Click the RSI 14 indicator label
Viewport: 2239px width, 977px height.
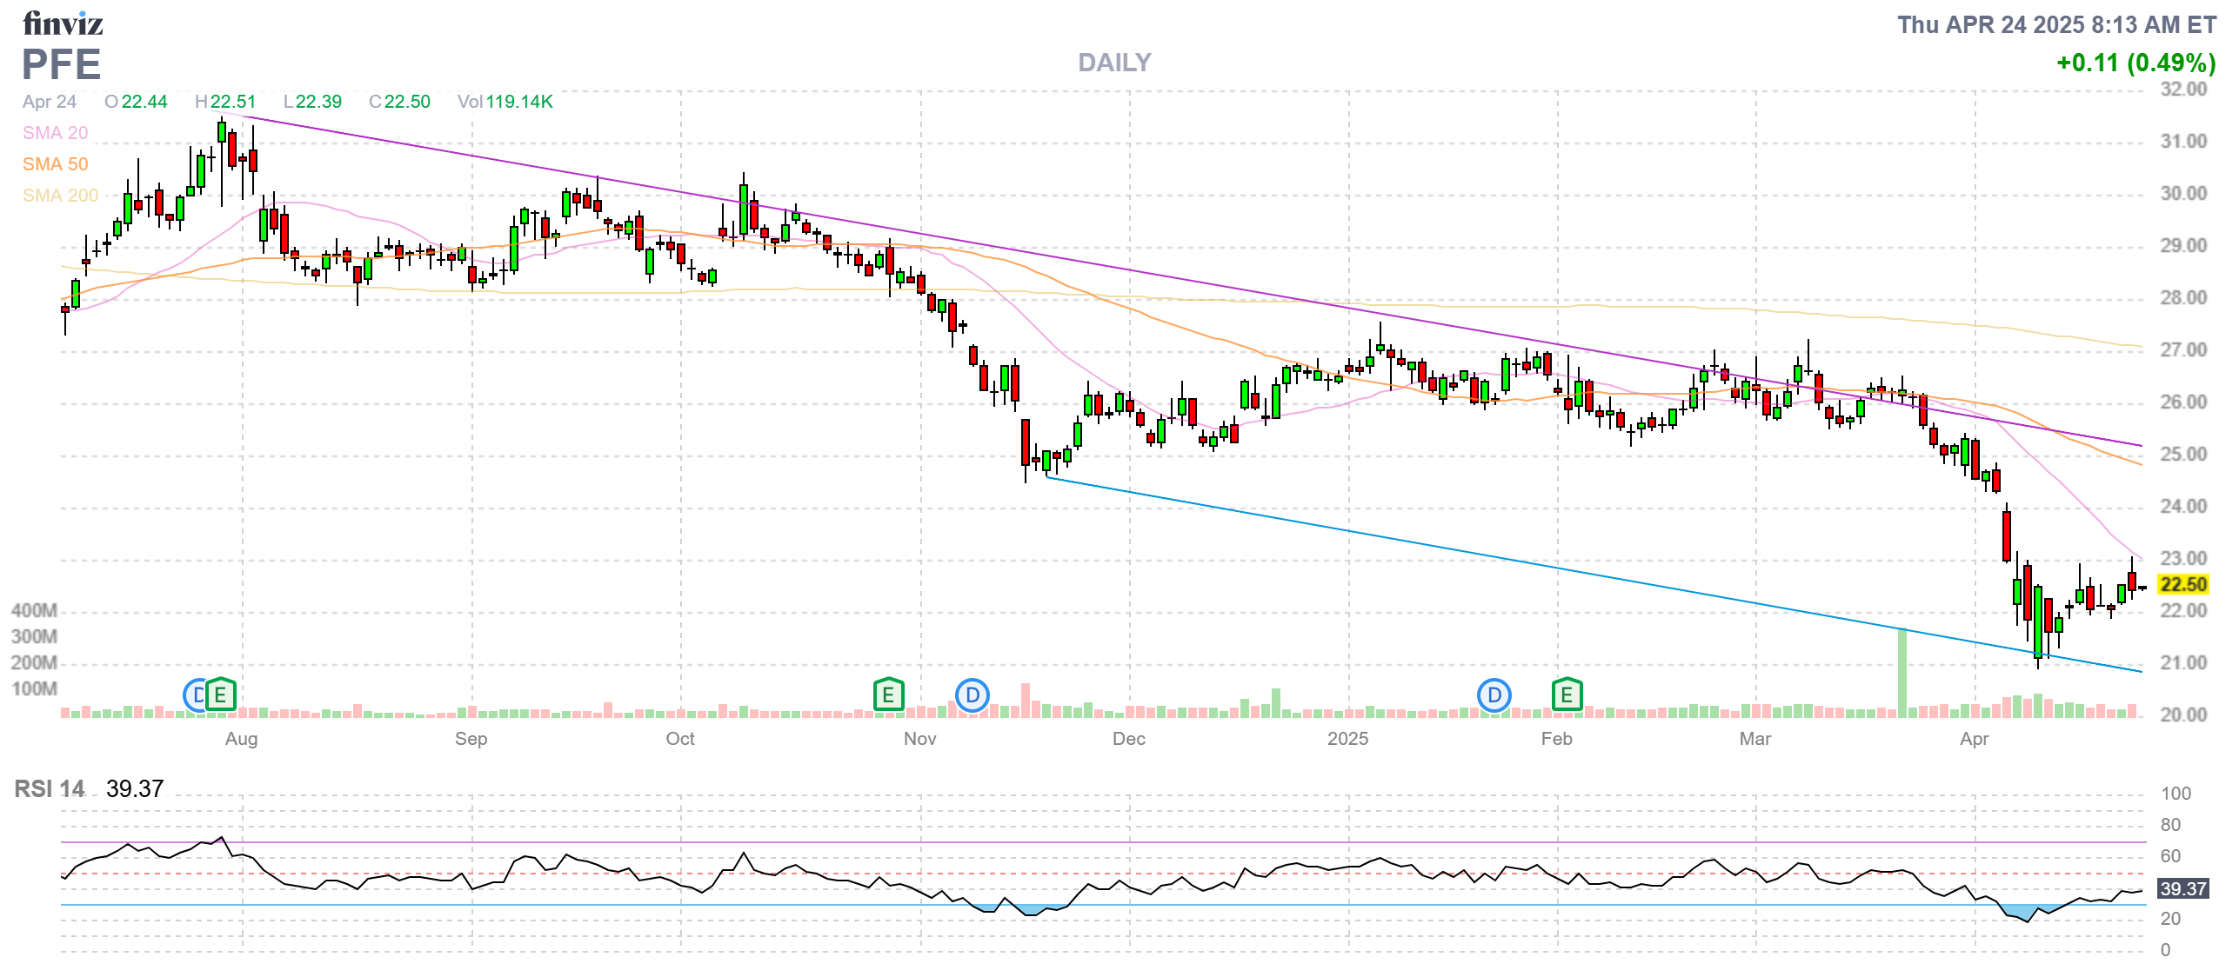click(x=50, y=788)
